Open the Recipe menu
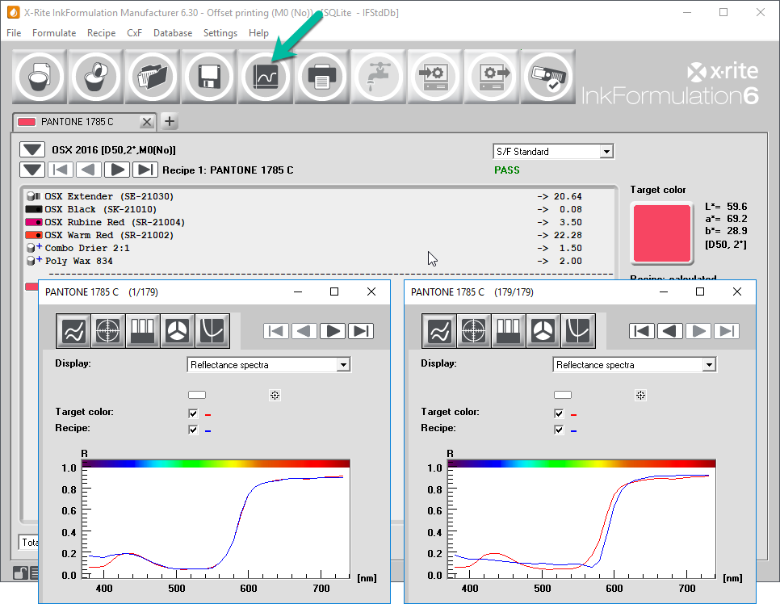 pos(102,33)
